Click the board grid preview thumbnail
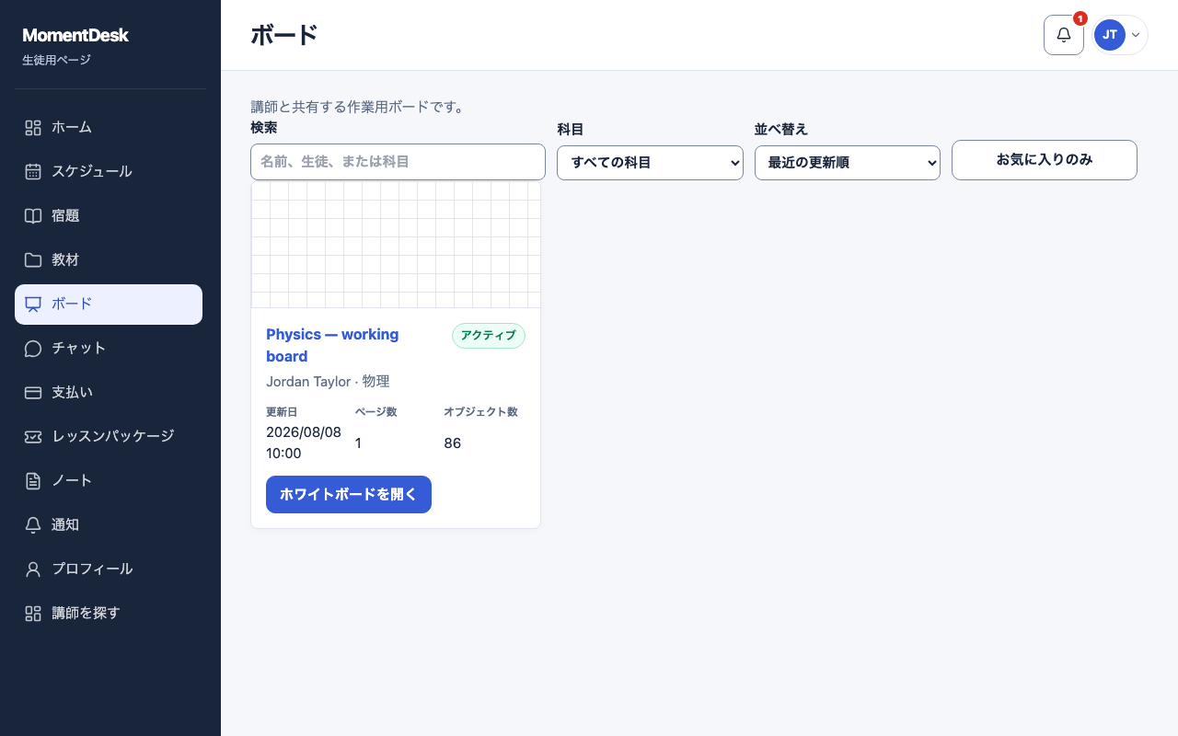1178x736 pixels. (396, 245)
